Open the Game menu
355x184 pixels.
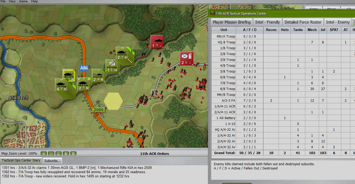click(x=23, y=1)
